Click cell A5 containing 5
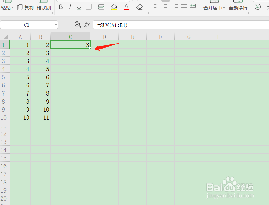The width and height of the screenshot is (269, 205). [20, 77]
